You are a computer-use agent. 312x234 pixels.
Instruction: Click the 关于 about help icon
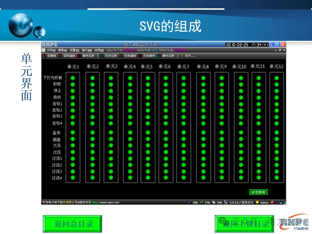[x=182, y=56]
